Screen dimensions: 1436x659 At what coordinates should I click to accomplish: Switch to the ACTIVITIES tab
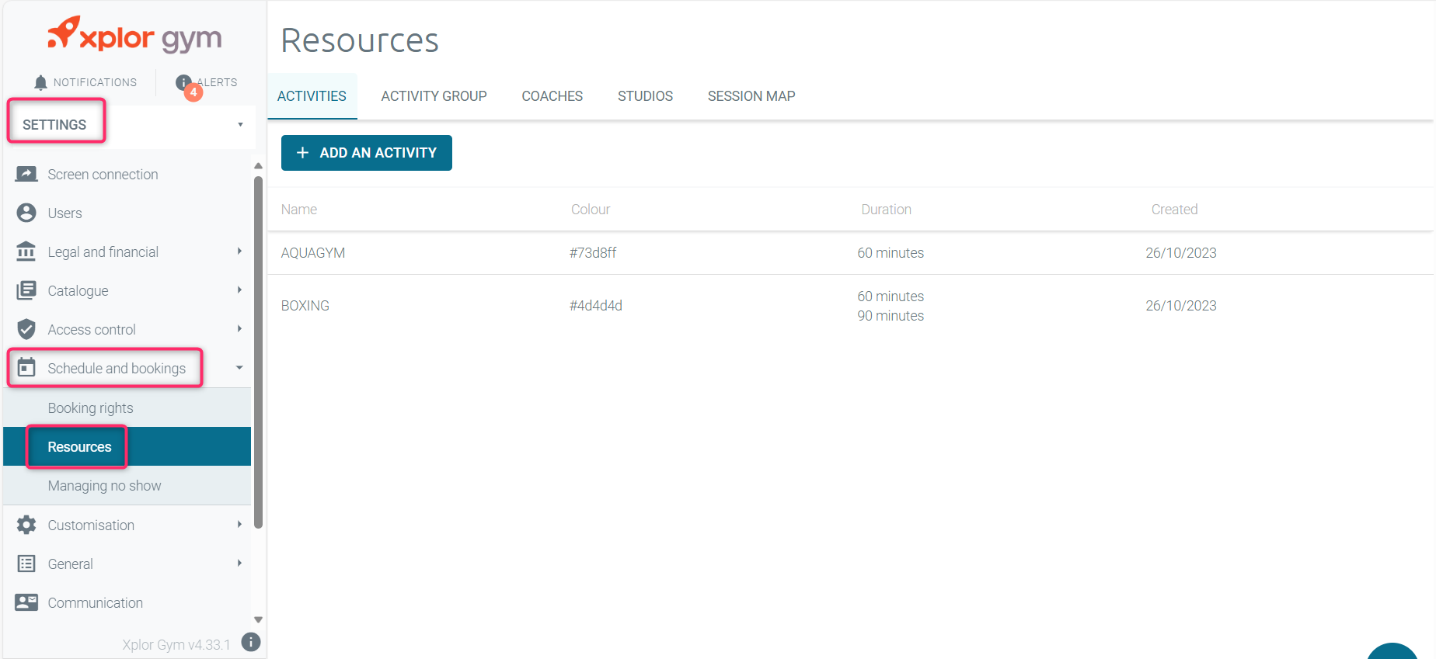312,96
